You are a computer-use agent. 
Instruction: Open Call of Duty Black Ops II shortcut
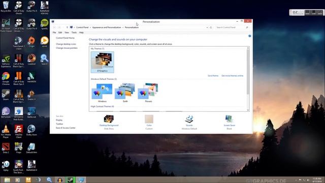pos(19,79)
